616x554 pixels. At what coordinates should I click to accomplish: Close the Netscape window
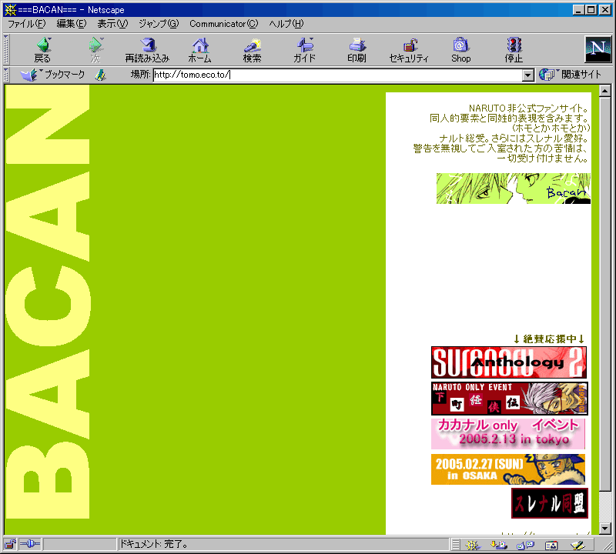point(605,10)
